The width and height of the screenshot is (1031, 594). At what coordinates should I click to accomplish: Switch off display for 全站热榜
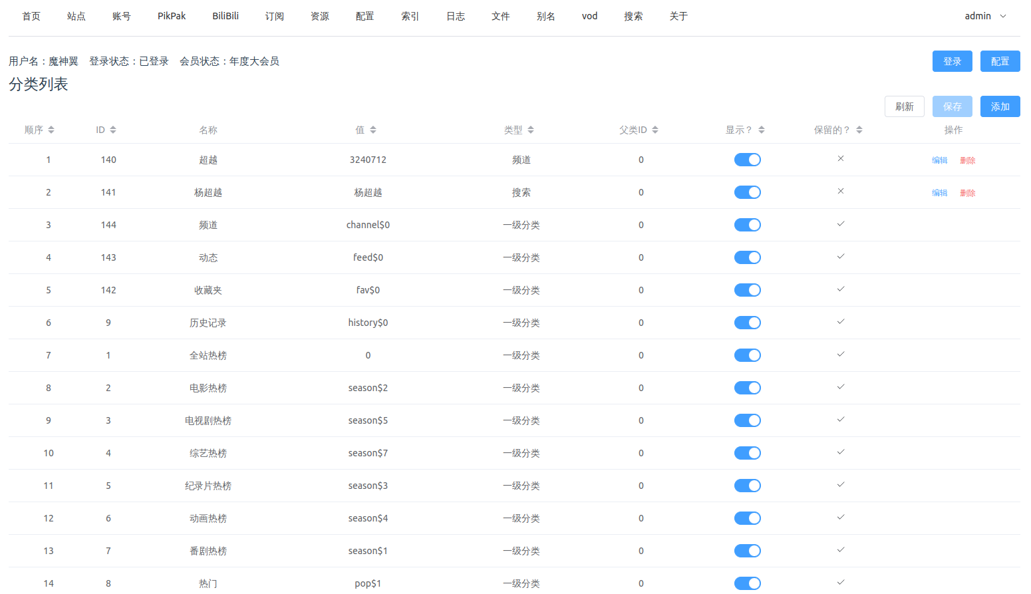click(x=748, y=355)
